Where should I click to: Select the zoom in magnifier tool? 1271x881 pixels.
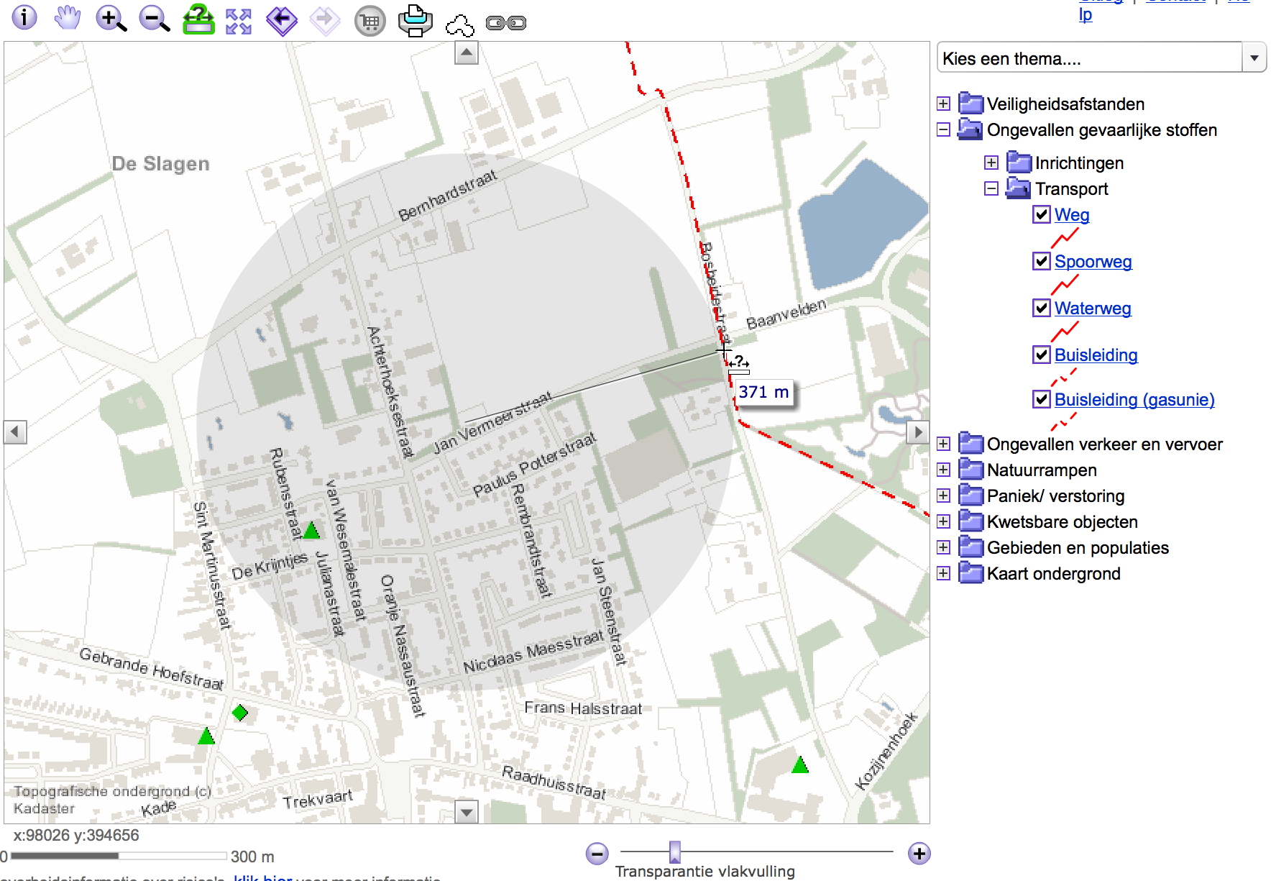coord(111,18)
